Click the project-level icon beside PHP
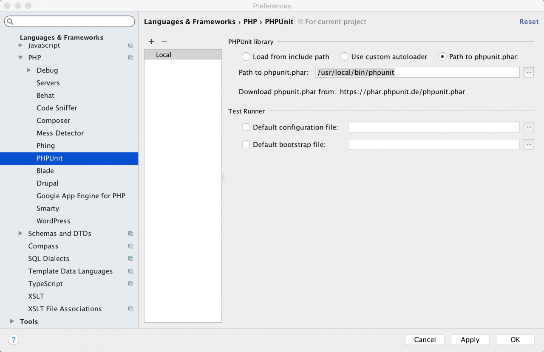The width and height of the screenshot is (544, 352). [130, 58]
